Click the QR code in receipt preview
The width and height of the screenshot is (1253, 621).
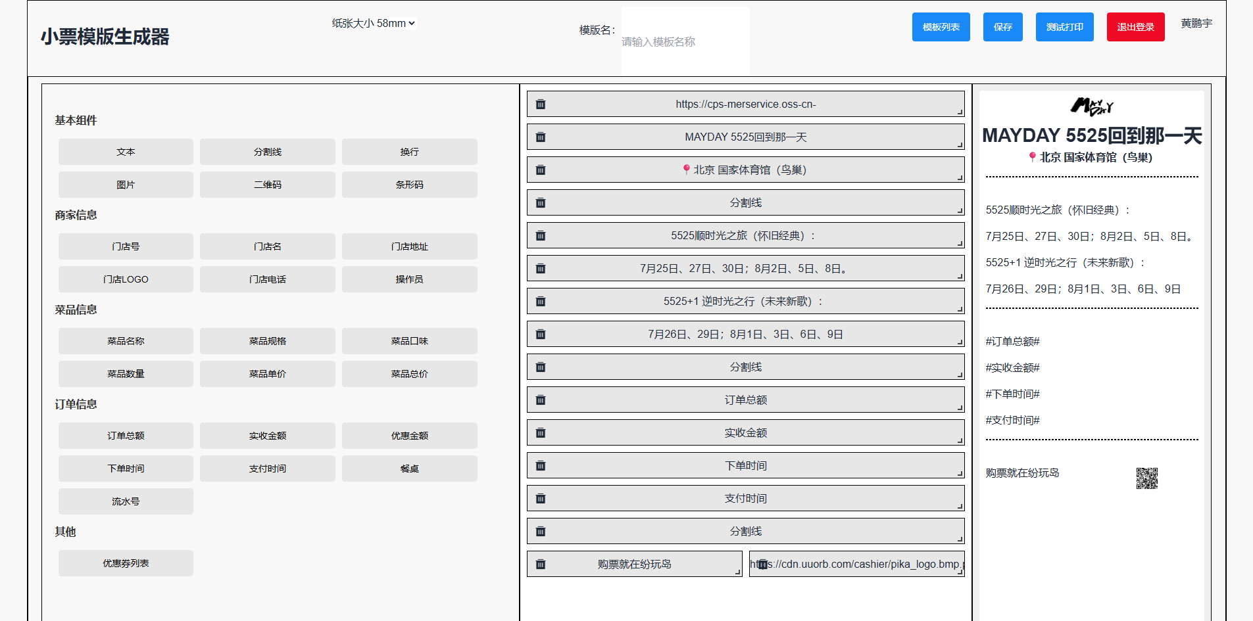tap(1146, 478)
